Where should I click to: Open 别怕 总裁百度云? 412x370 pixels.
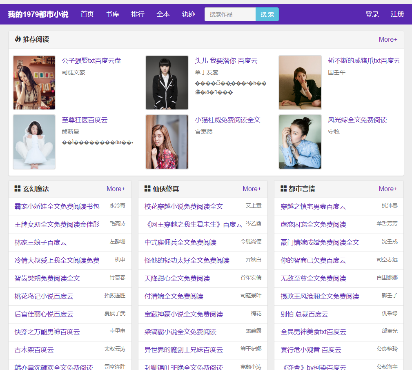304,314
